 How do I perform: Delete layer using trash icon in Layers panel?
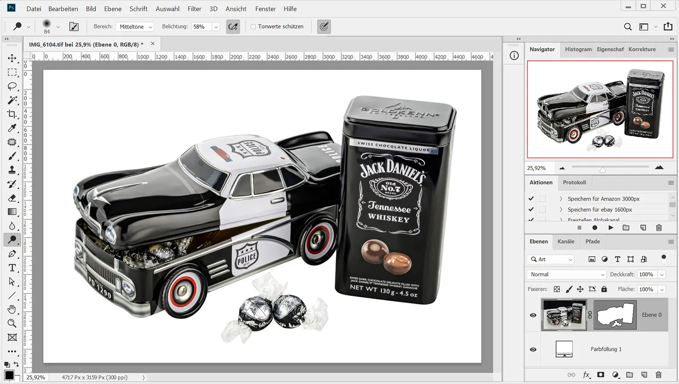click(x=658, y=375)
